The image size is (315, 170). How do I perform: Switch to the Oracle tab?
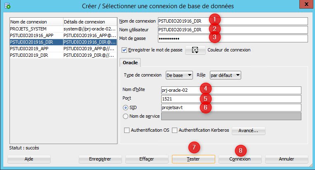click(x=130, y=63)
